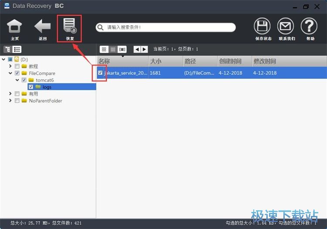Expand the 教程 folder node

point(10,66)
